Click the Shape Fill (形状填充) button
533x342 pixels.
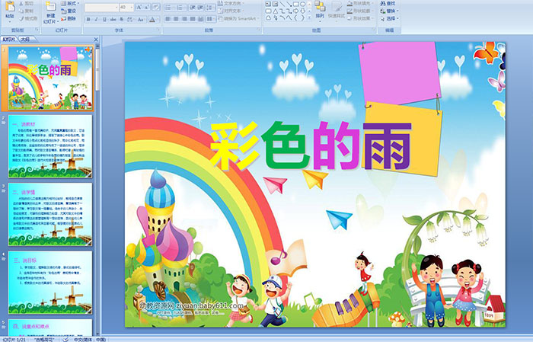[360, 3]
